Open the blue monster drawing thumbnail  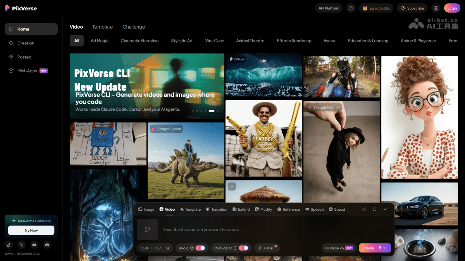pos(108,144)
